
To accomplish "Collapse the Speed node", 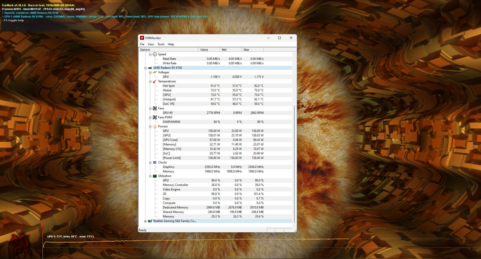I will click(x=150, y=54).
